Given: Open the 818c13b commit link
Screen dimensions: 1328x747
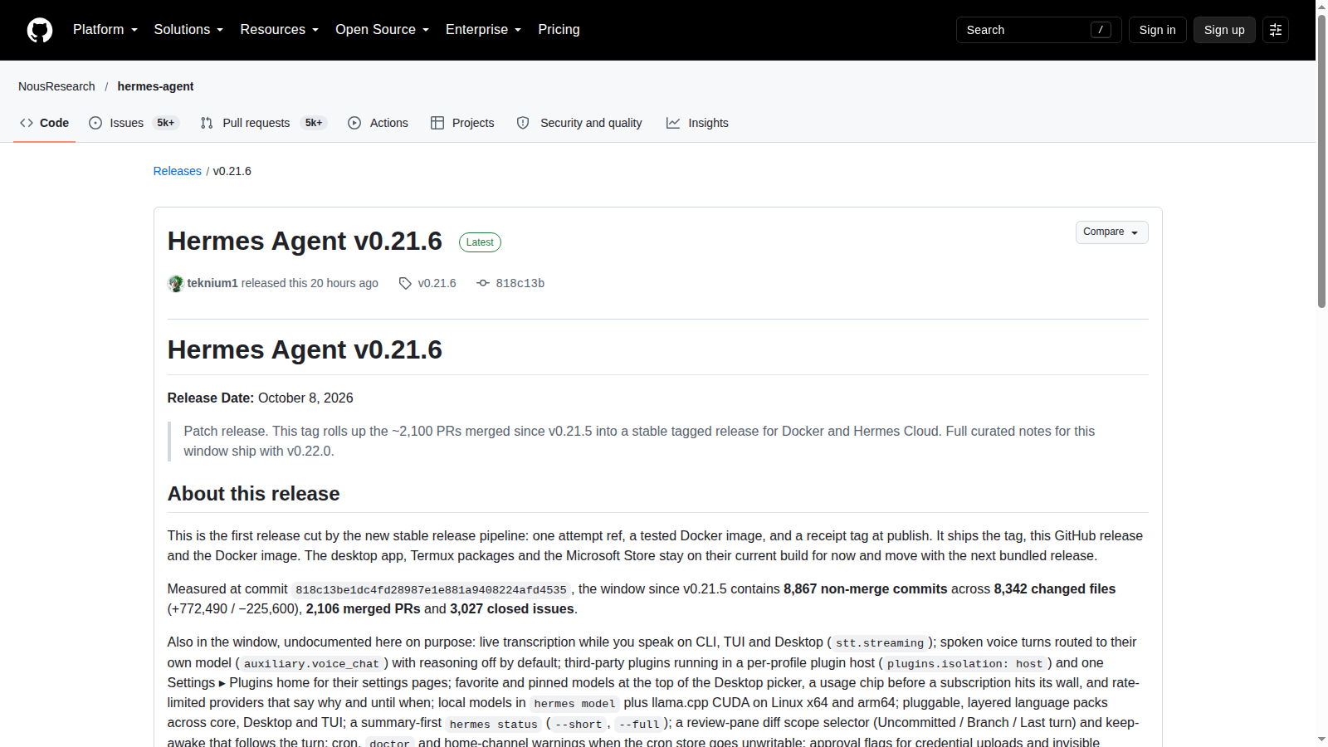Looking at the screenshot, I should 520,283.
